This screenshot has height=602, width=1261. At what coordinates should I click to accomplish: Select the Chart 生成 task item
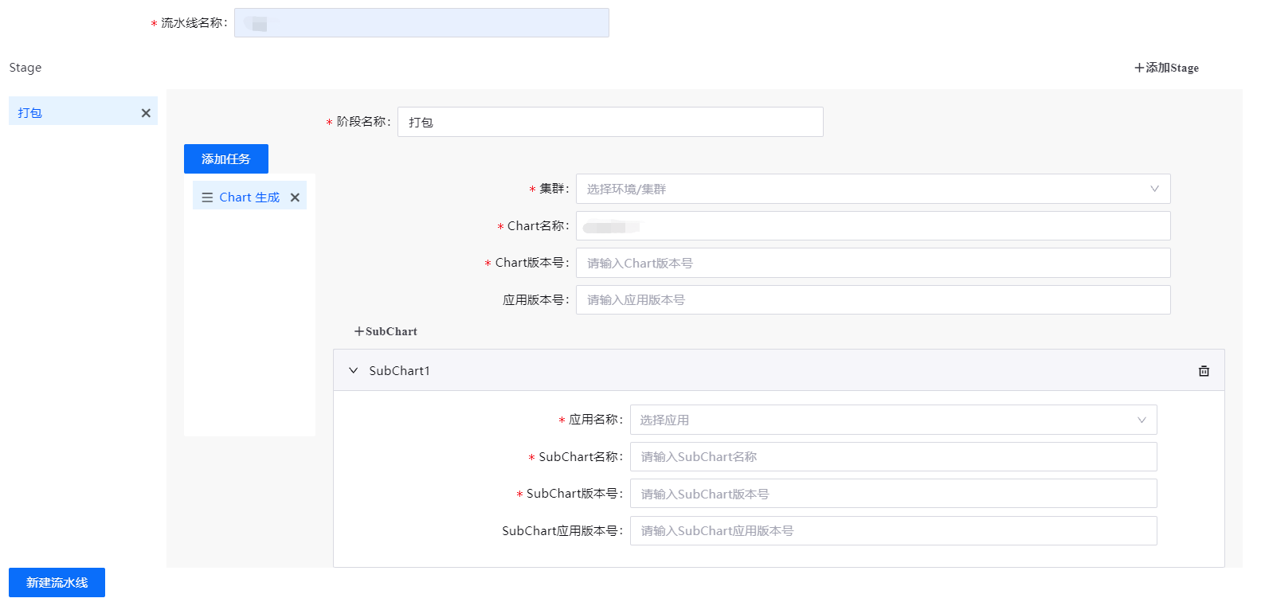pos(249,197)
